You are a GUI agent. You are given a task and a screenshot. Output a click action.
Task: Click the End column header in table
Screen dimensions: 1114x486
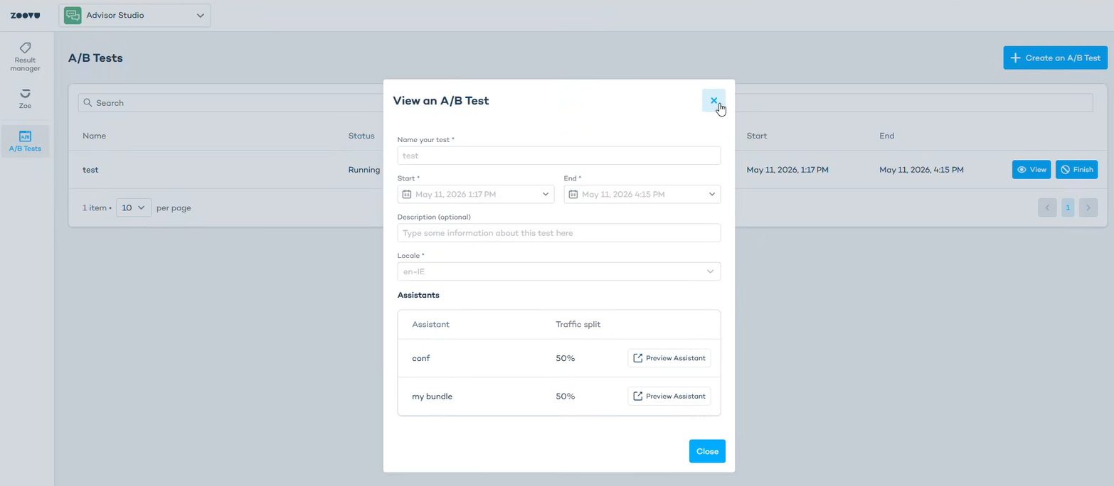coord(886,136)
